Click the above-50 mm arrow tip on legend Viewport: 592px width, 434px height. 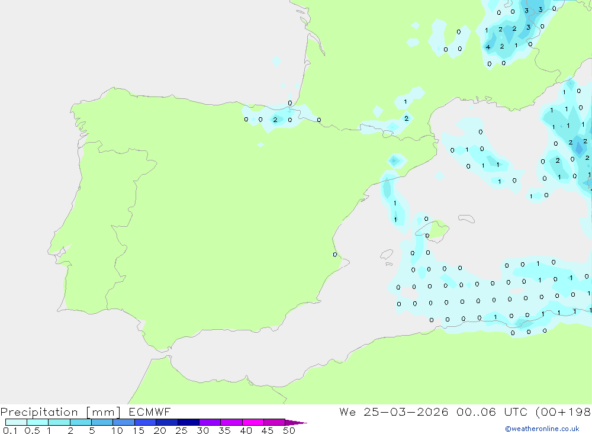(x=296, y=422)
